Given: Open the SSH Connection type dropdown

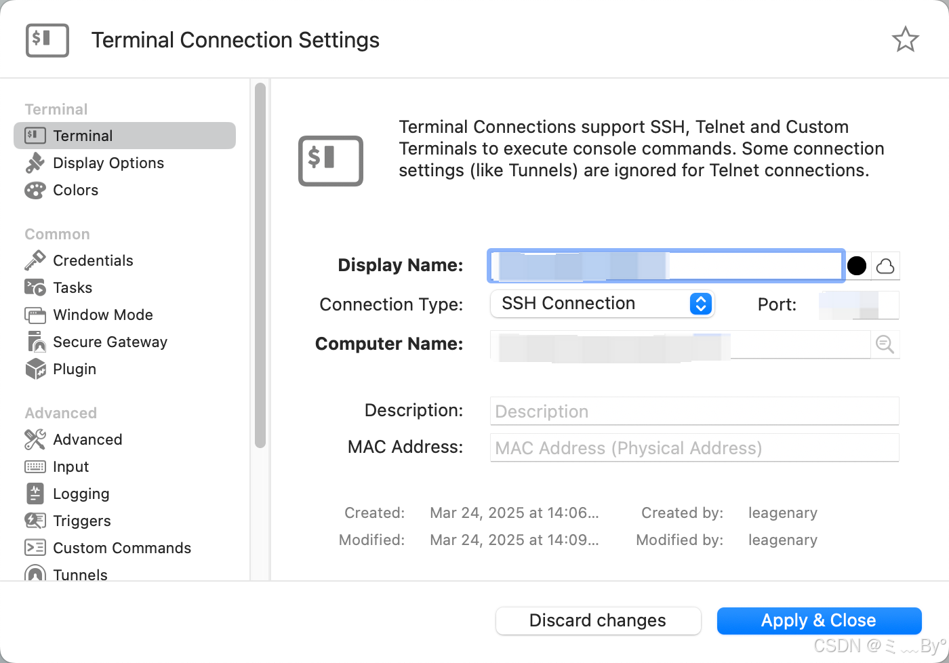Looking at the screenshot, I should (700, 304).
